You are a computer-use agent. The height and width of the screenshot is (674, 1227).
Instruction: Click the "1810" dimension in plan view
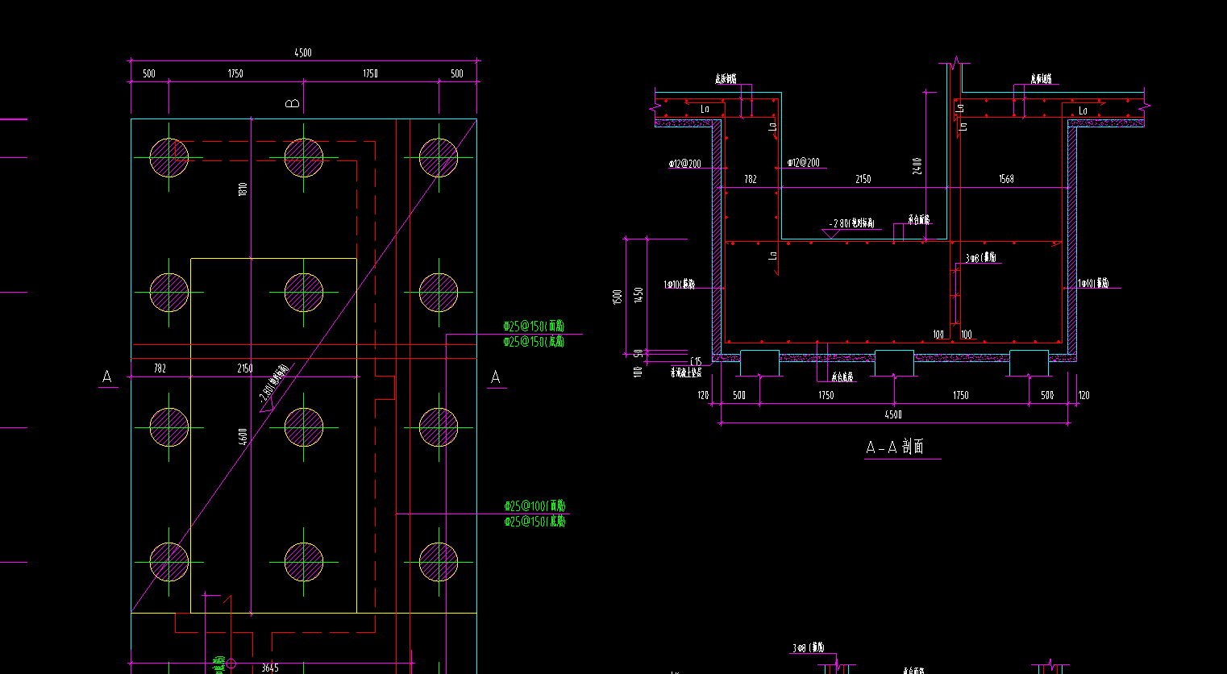[x=243, y=189]
